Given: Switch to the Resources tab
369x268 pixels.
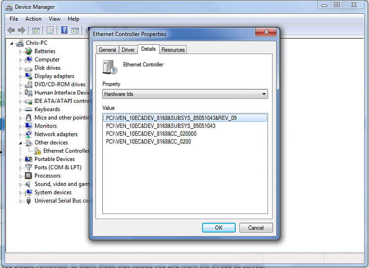Looking at the screenshot, I should 173,50.
